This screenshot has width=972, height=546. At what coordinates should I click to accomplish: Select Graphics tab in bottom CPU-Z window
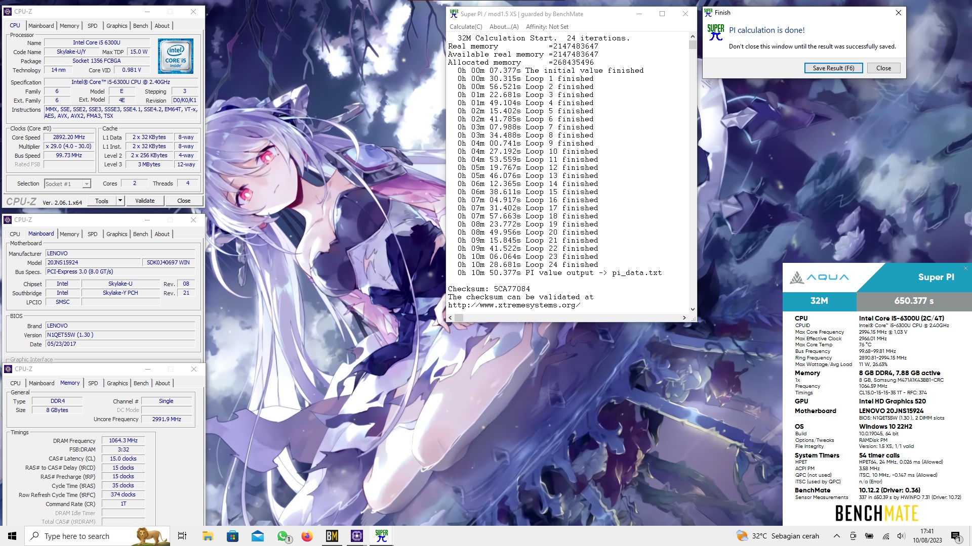(x=117, y=383)
